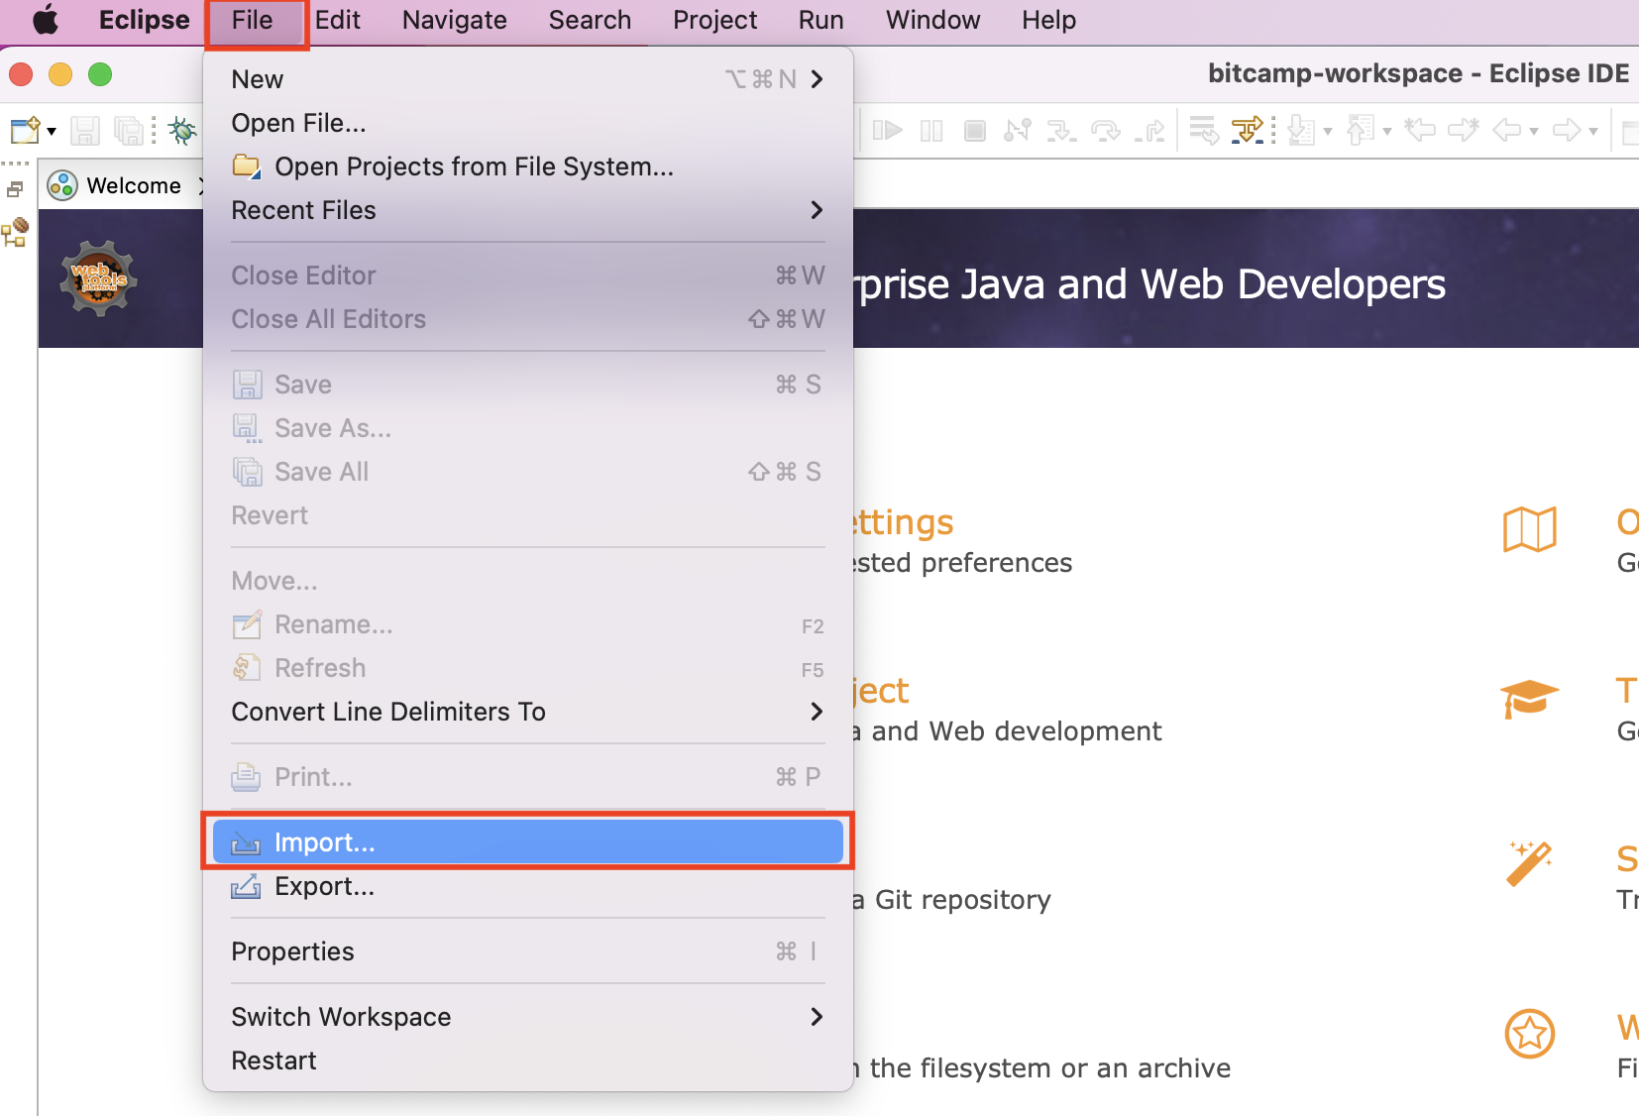Choose Open File... from File menu
The width and height of the screenshot is (1639, 1116).
pyautogui.click(x=527, y=123)
